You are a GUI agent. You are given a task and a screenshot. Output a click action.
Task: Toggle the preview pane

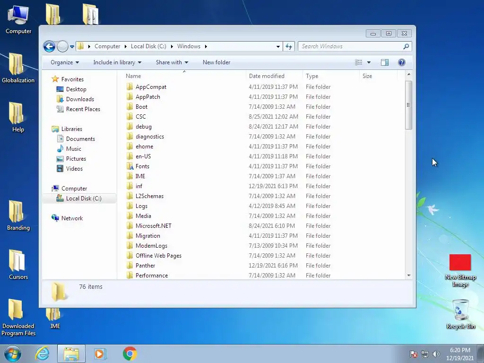click(385, 62)
